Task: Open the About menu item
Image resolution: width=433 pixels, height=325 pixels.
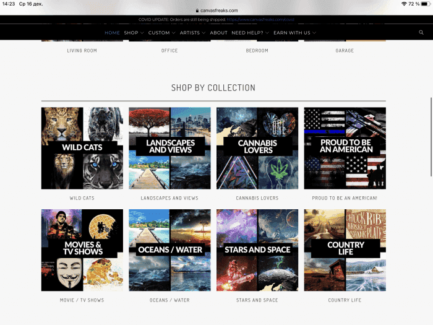Action: (x=218, y=32)
